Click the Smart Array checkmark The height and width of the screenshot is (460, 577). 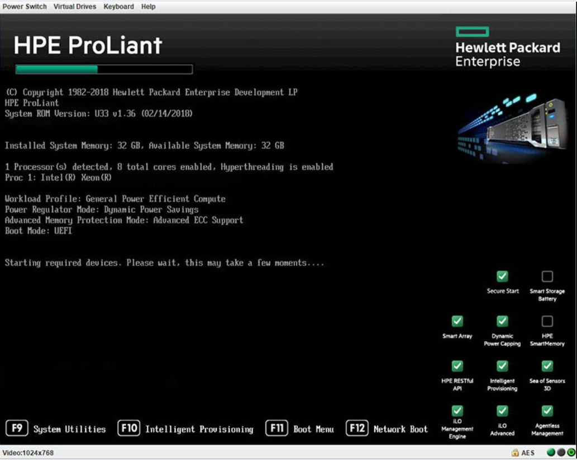click(457, 321)
